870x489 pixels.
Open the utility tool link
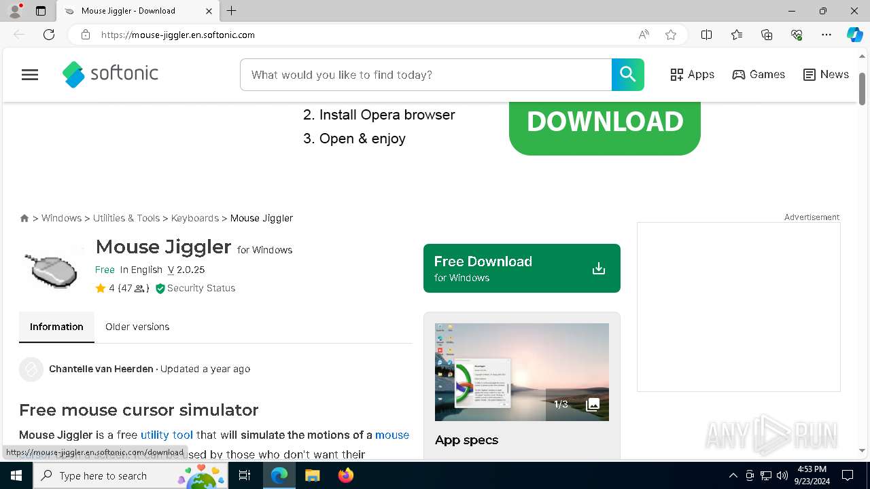pyautogui.click(x=167, y=435)
